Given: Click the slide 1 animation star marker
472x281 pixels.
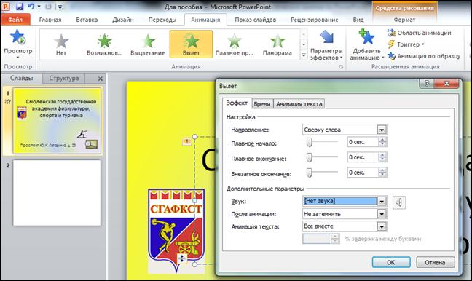Looking at the screenshot, I should (8, 102).
